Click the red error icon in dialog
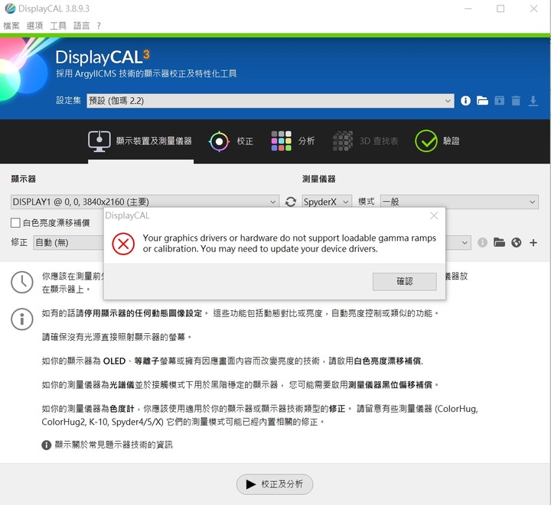Screen dimensions: 551x505 point(123,244)
